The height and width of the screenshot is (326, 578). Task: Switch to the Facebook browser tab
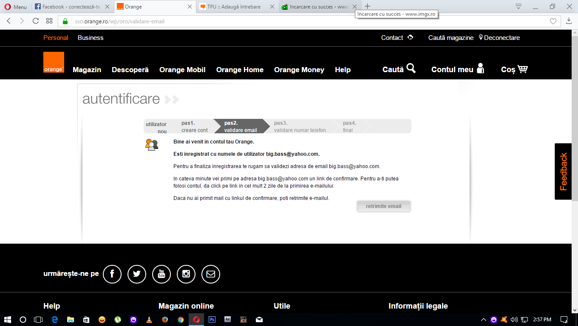pyautogui.click(x=71, y=7)
